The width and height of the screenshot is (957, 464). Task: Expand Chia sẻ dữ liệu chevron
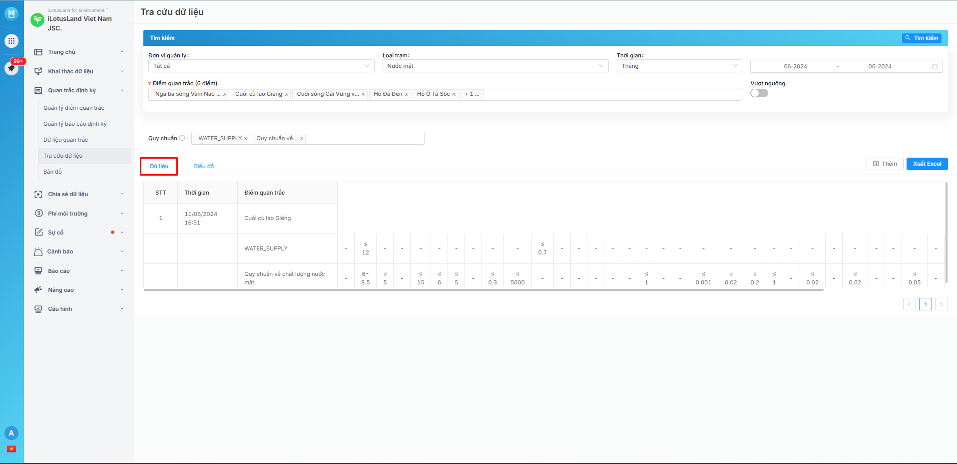coord(122,194)
